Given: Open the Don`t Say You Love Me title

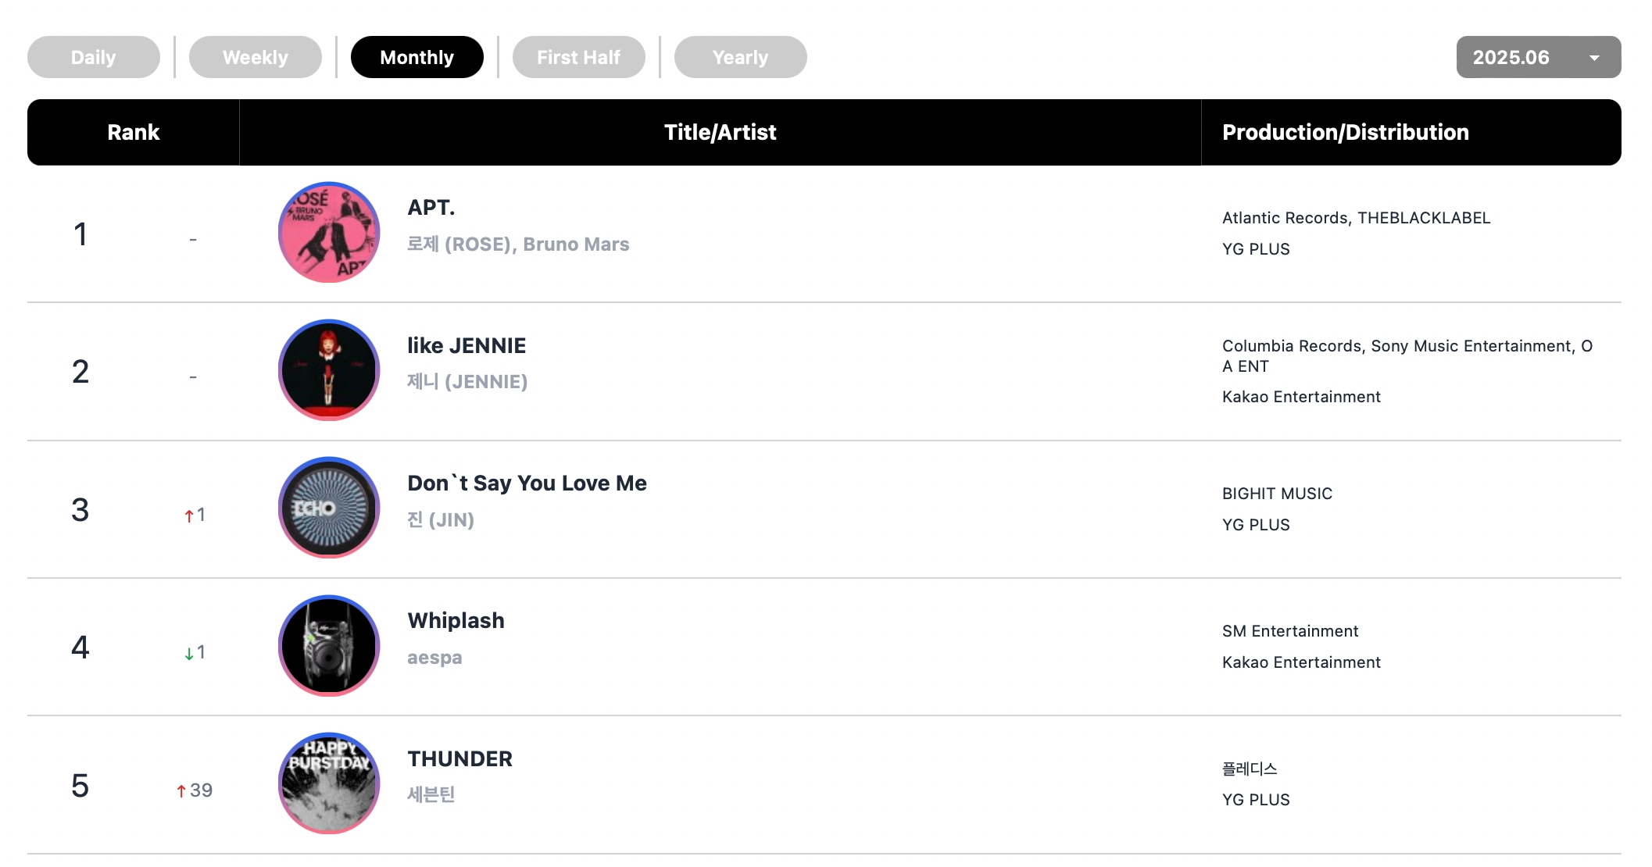Looking at the screenshot, I should [527, 483].
